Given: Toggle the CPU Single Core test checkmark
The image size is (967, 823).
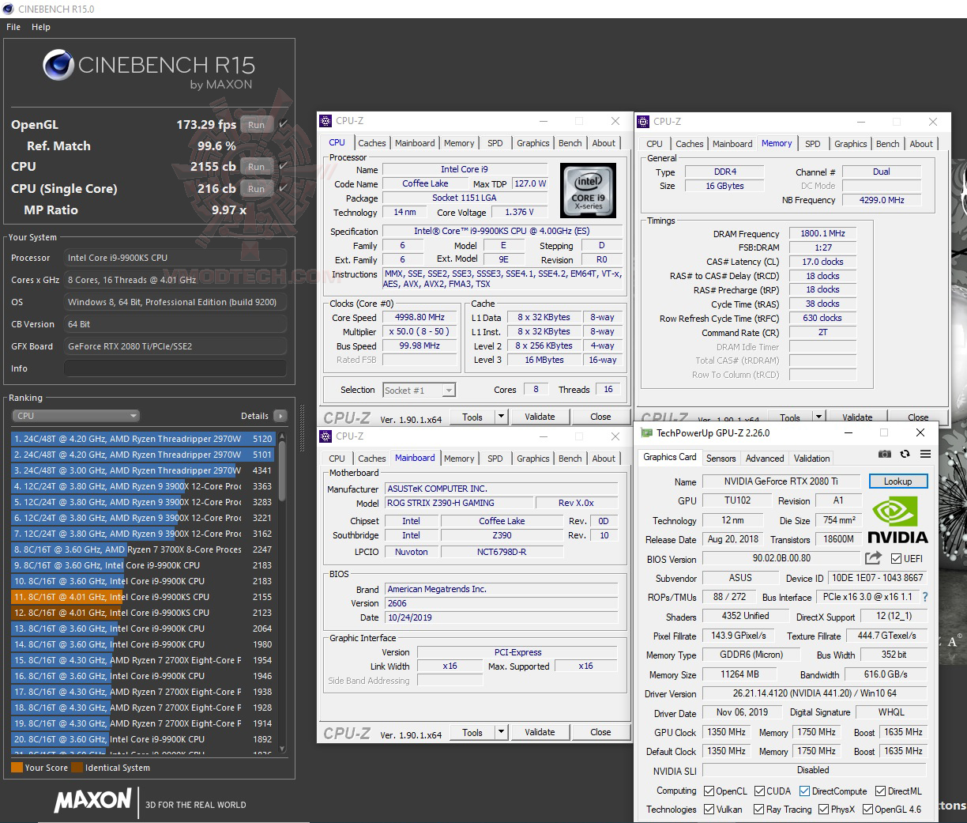Looking at the screenshot, I should 283,188.
